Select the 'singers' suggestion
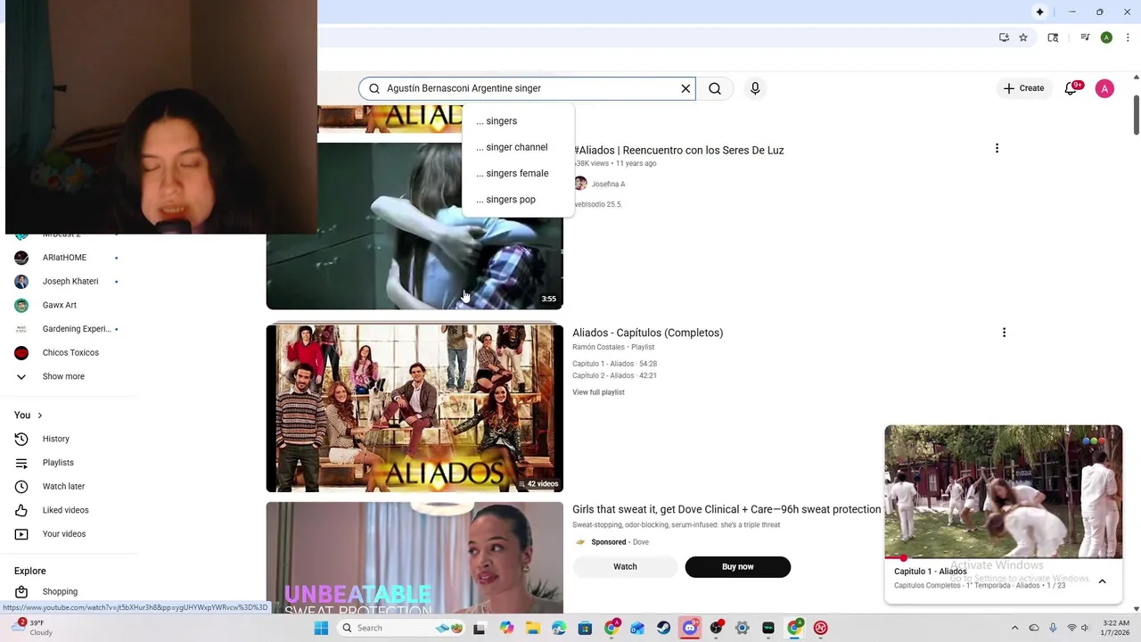 point(519,121)
